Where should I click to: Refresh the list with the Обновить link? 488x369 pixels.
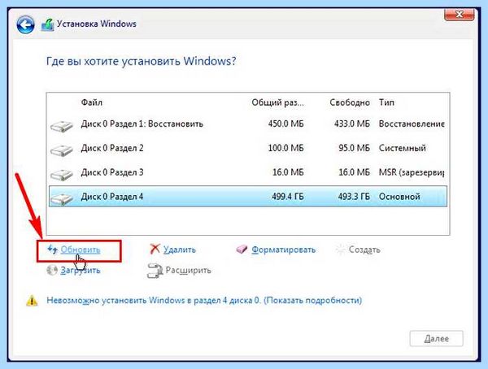click(81, 250)
